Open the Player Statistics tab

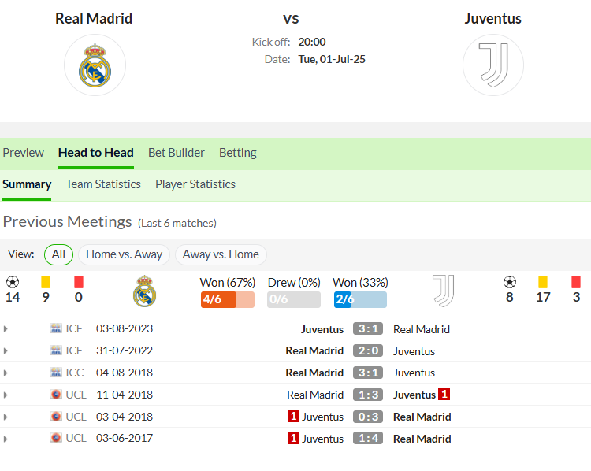195,184
